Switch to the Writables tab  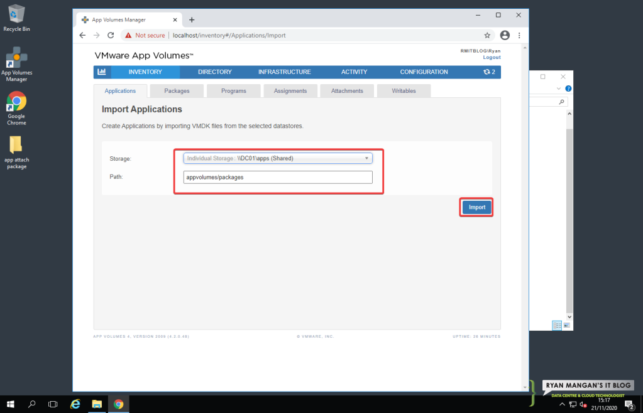coord(404,91)
